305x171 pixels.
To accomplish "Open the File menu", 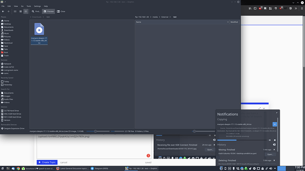I will (x=3, y=6).
